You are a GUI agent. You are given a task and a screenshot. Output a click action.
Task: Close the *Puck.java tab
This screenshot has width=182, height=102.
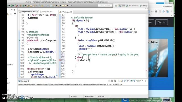tap(71, 12)
